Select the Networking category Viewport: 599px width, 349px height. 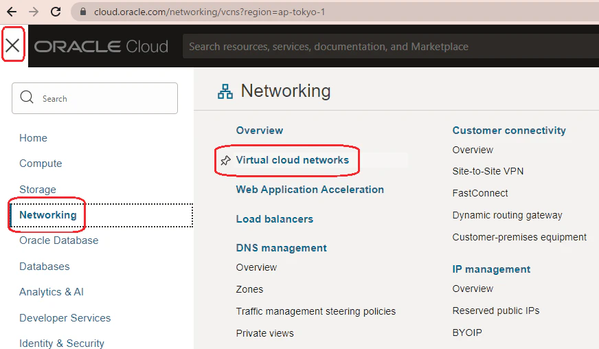tap(48, 215)
